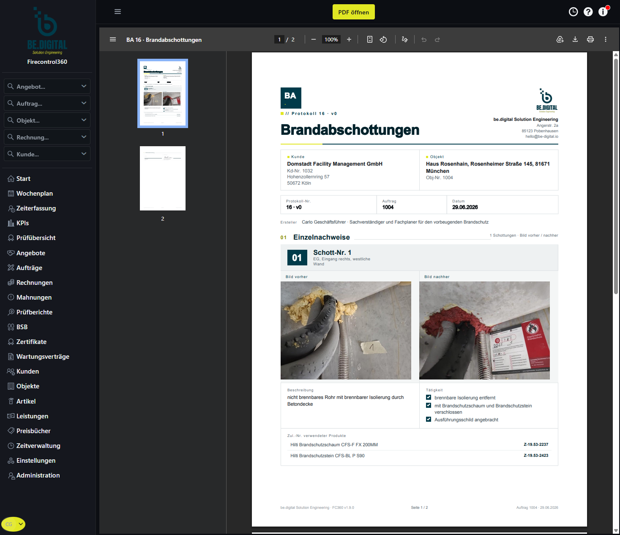620x535 pixels.
Task: Open the info notifications icon
Action: tap(603, 12)
